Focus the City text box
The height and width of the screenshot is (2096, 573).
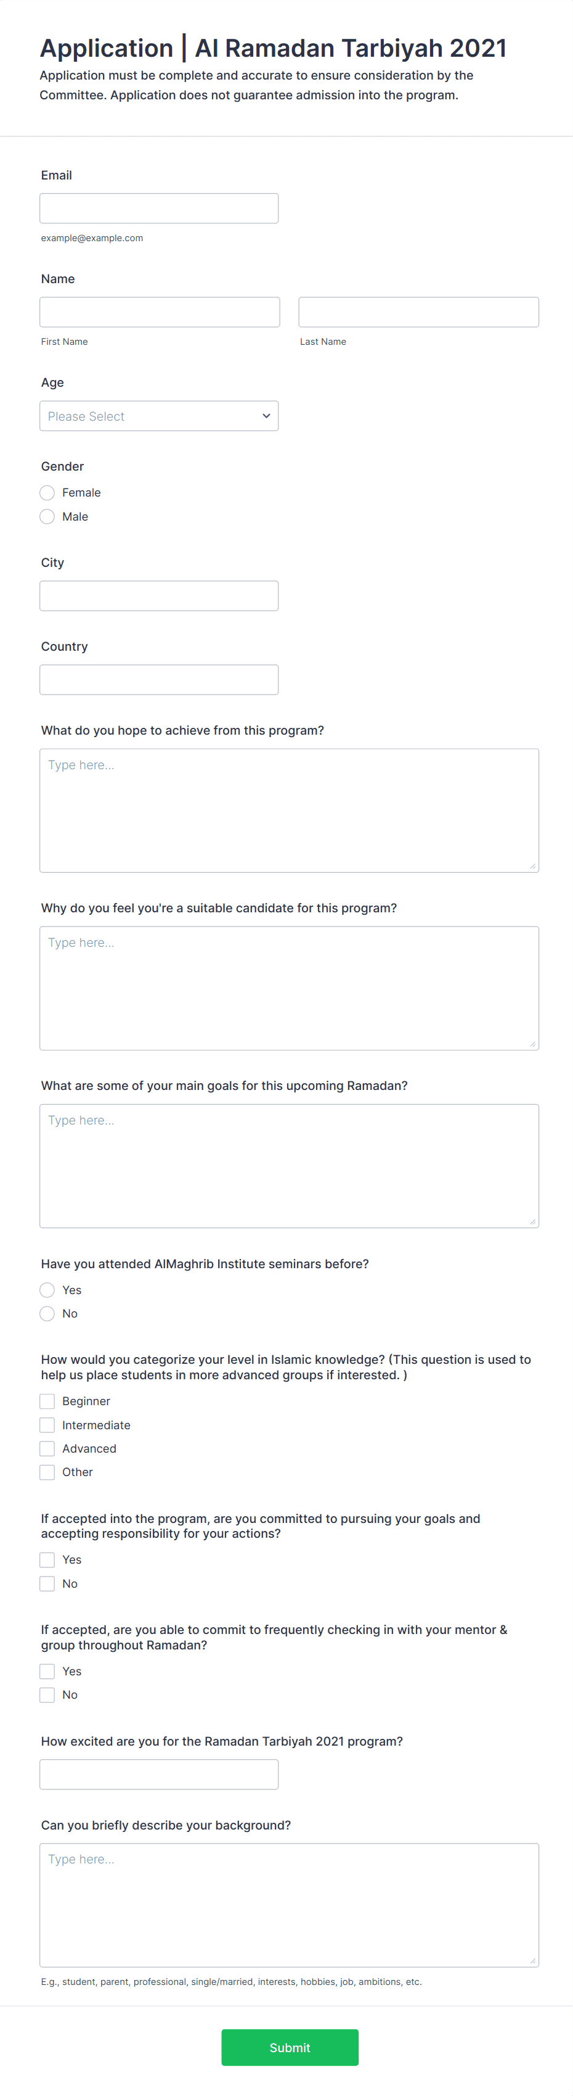tap(158, 596)
